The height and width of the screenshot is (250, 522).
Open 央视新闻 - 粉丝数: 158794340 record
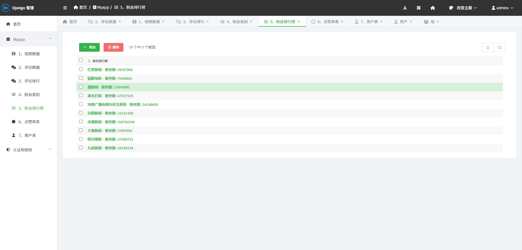click(x=111, y=122)
